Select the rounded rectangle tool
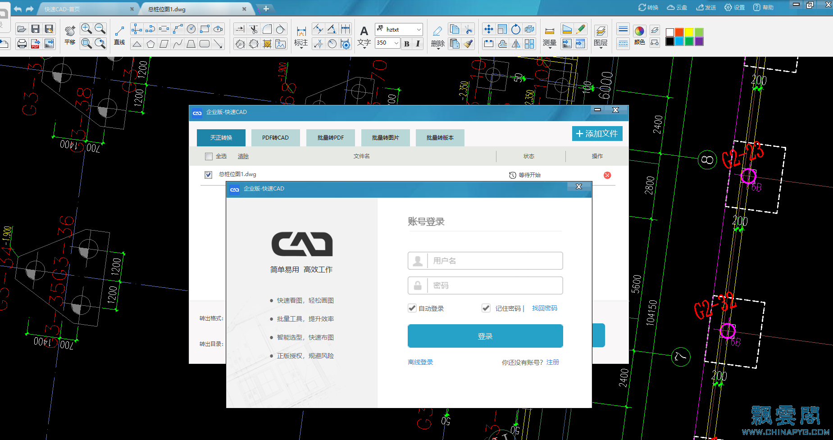833x440 pixels. click(205, 44)
